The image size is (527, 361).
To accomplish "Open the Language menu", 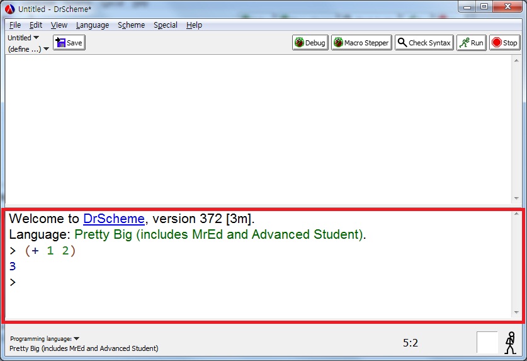I will pyautogui.click(x=93, y=25).
